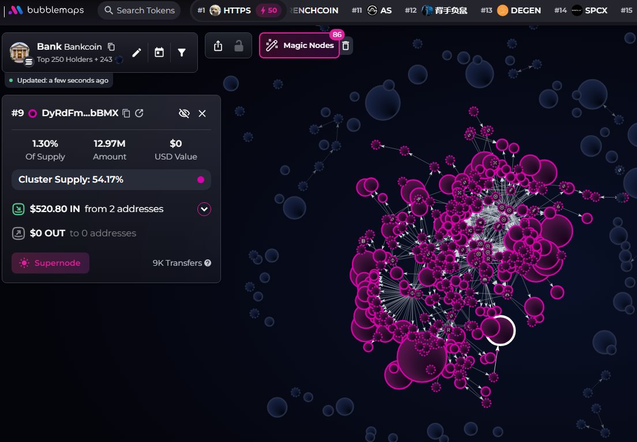Copy the DyRdFm...bBMX wallet address
This screenshot has width=637, height=442.
point(126,113)
